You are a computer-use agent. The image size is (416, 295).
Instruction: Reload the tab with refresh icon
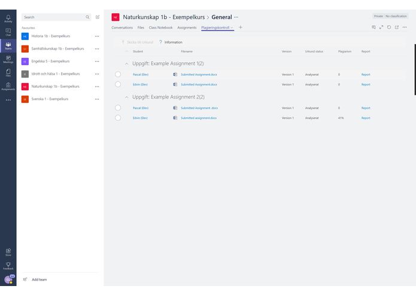point(389,27)
